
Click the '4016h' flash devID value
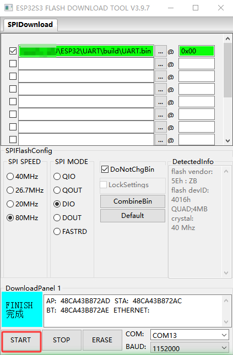(181, 199)
